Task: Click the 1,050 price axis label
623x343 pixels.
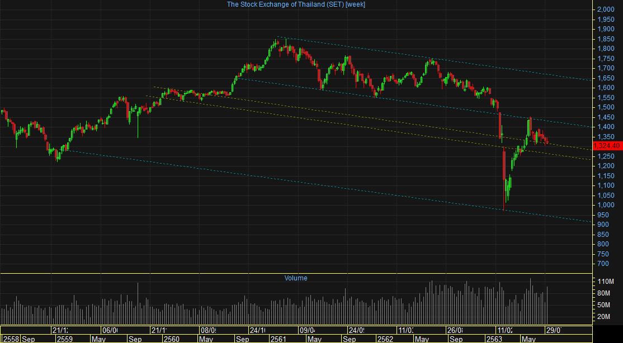Action: click(606, 196)
